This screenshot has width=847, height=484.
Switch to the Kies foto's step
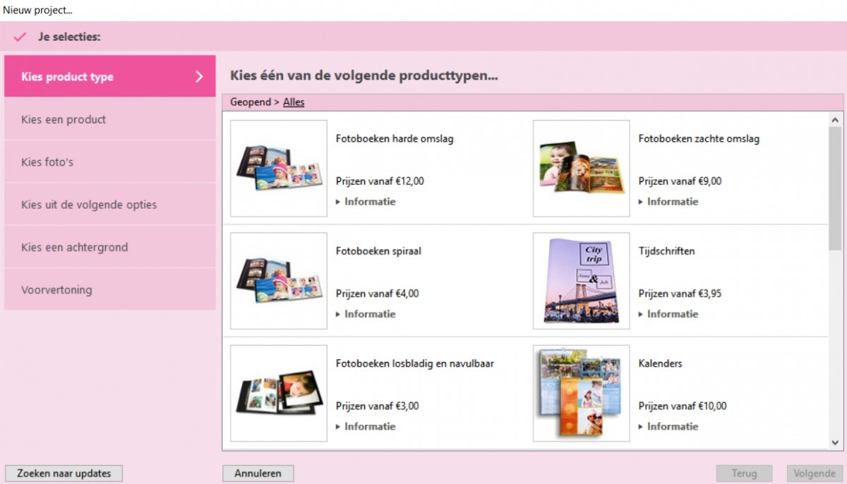point(109,162)
